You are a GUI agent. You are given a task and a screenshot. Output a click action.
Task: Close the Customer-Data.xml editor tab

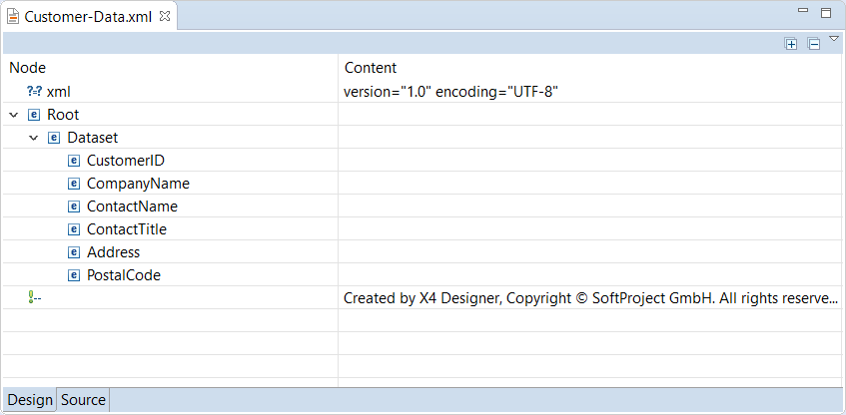pyautogui.click(x=165, y=17)
